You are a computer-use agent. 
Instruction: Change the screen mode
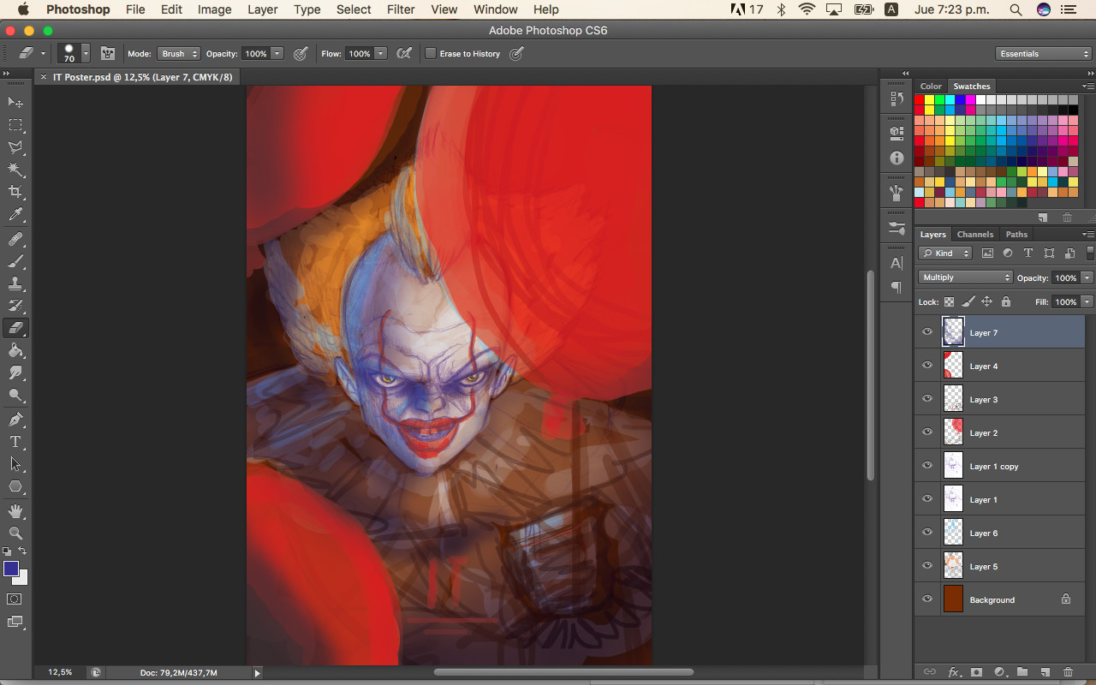click(15, 622)
